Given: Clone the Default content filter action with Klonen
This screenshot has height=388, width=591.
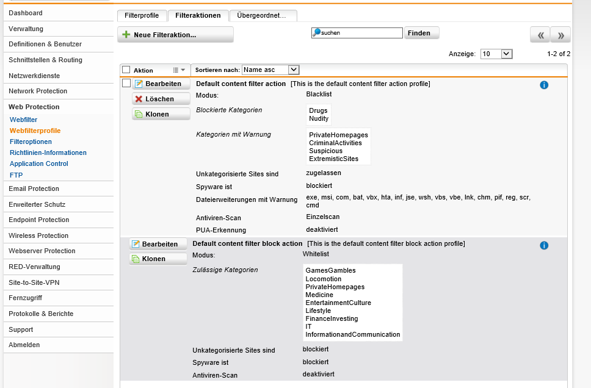Looking at the screenshot, I should [x=161, y=114].
